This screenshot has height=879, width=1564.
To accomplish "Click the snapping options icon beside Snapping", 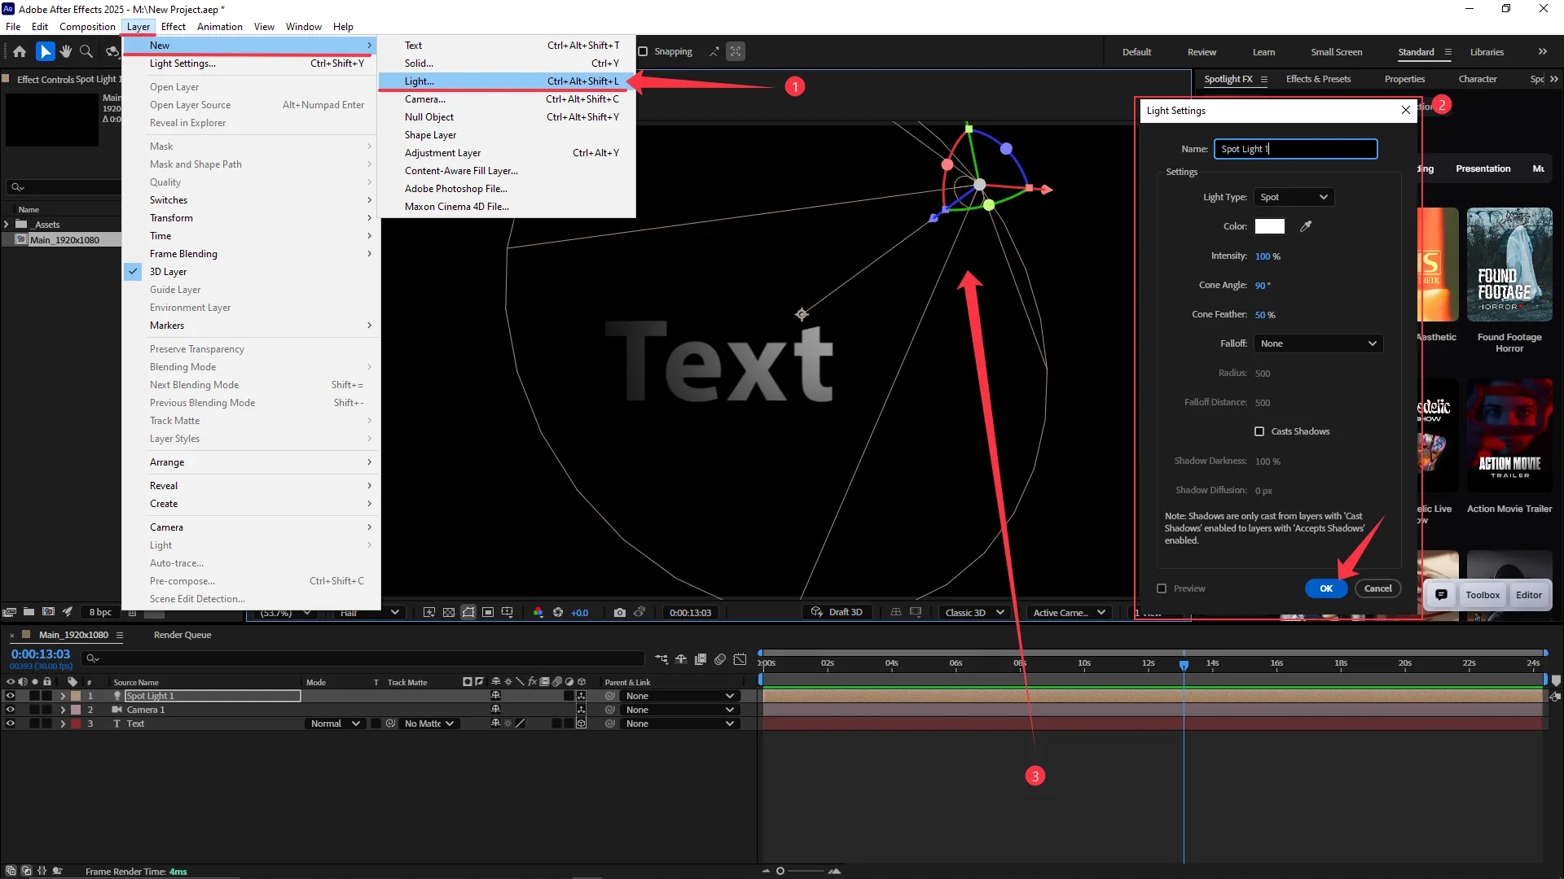I will (714, 51).
